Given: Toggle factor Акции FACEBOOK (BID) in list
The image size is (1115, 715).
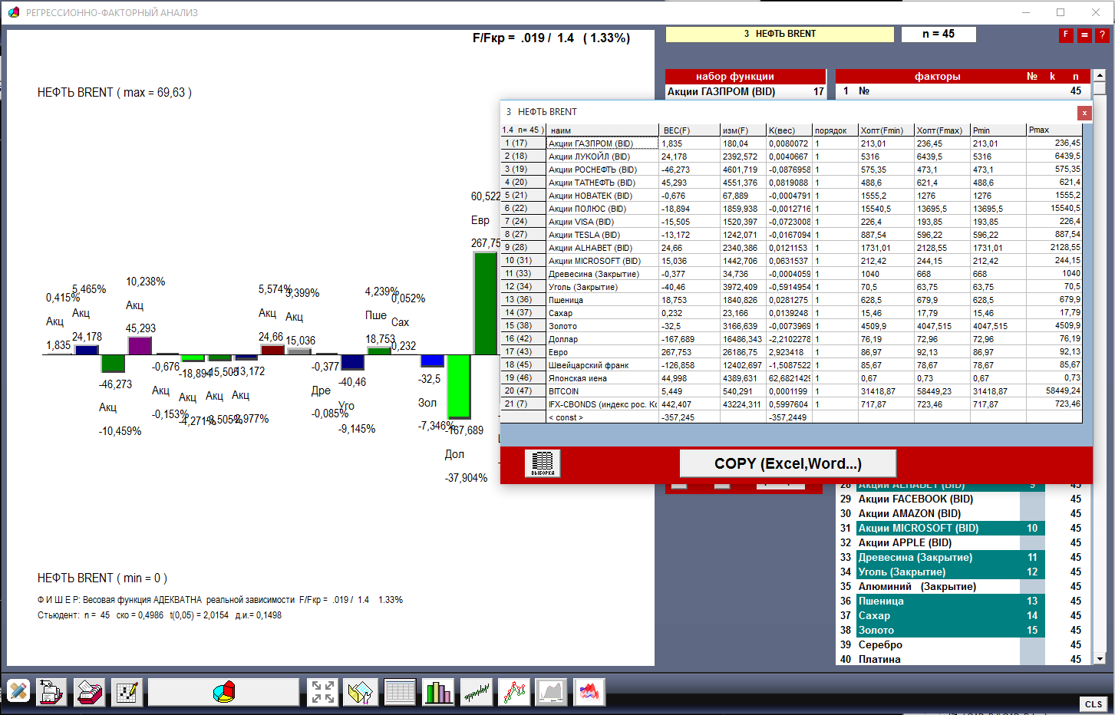Looking at the screenshot, I should click(915, 499).
